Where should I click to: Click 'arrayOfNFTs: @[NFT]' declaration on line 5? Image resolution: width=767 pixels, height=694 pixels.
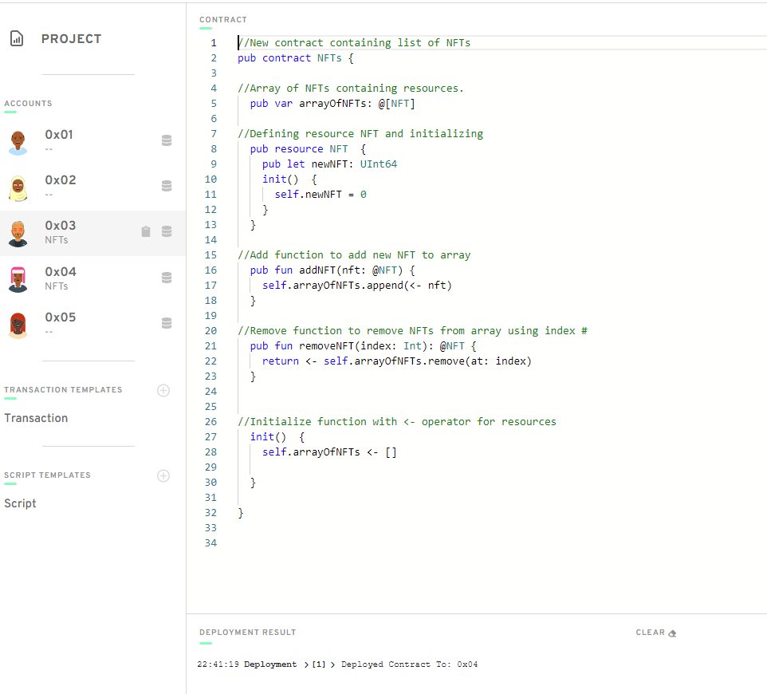tap(357, 104)
